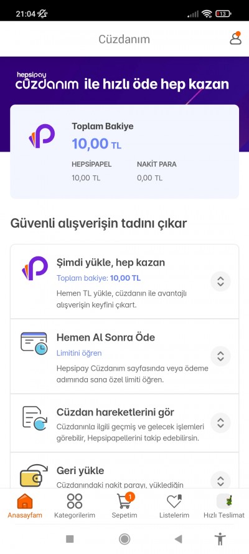Tap the Android back navigation button

click(x=179, y=539)
